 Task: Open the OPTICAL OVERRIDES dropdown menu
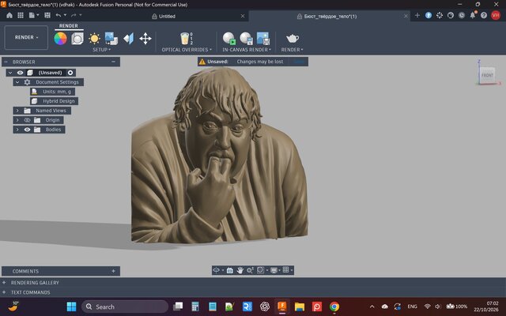click(187, 50)
